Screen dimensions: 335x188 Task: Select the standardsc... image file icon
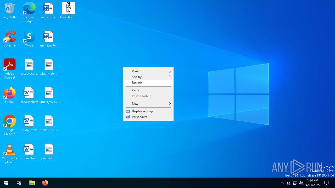point(49,152)
